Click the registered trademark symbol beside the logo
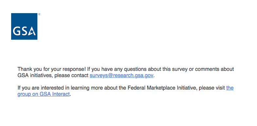The image size is (257, 126). (39, 14)
